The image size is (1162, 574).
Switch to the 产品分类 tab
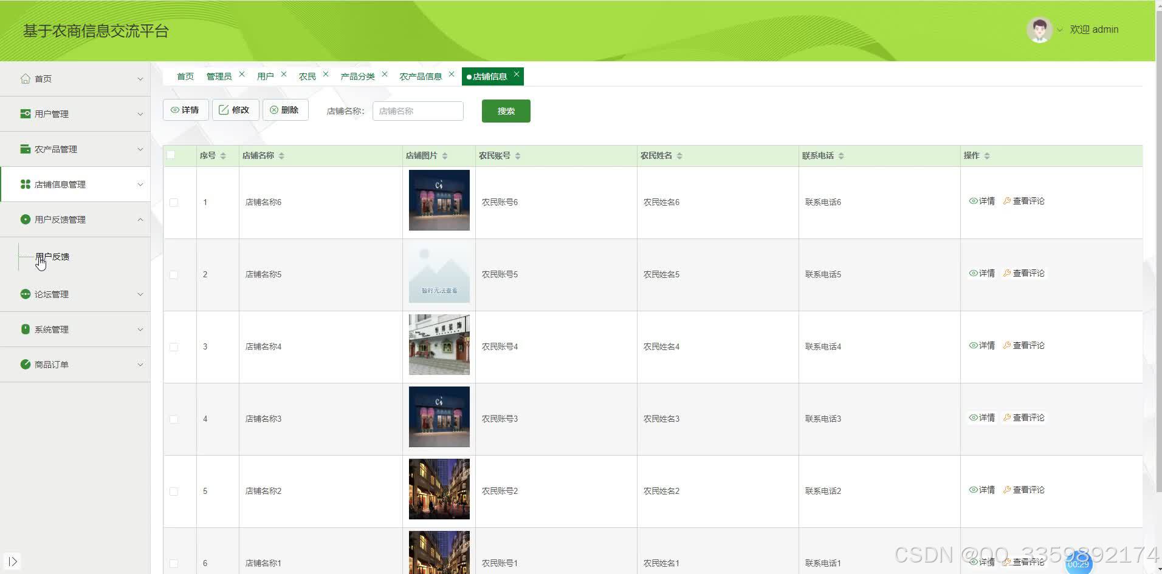point(358,76)
